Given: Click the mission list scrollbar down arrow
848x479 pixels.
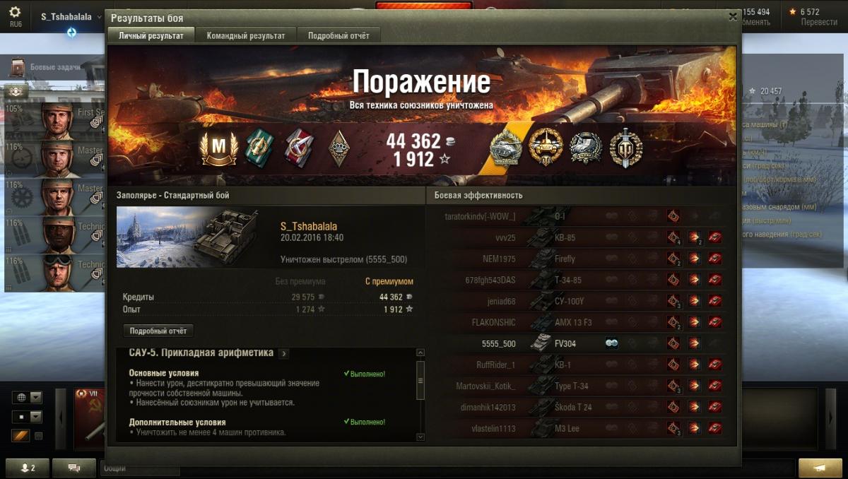Looking at the screenshot, I should pyautogui.click(x=420, y=437).
